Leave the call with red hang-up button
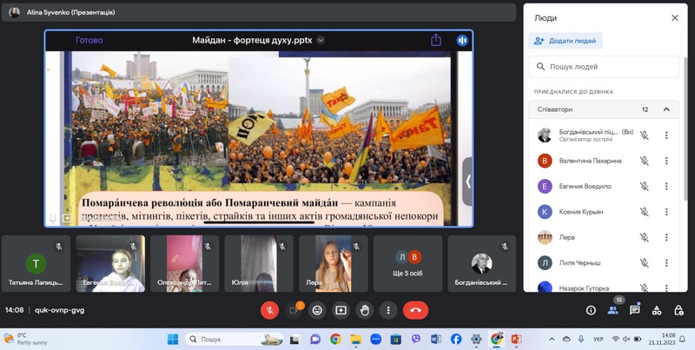The width and height of the screenshot is (695, 350). click(x=415, y=311)
